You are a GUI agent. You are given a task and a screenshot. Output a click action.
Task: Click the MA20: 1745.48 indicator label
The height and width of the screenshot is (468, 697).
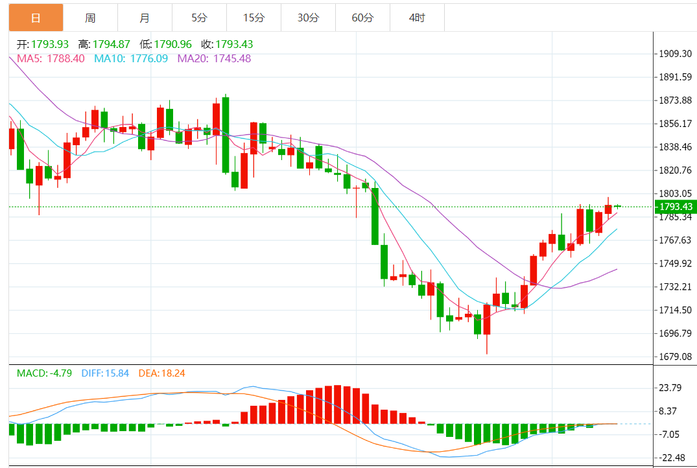(214, 59)
